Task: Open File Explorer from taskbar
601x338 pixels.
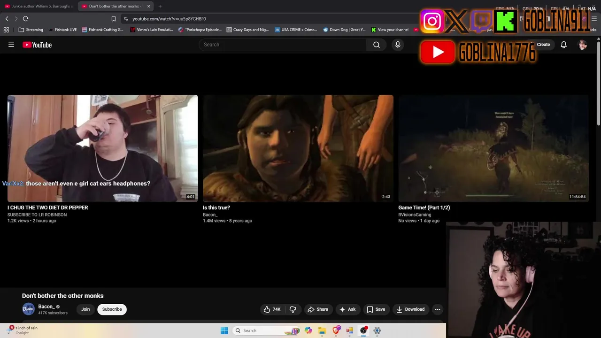Action: 322,330
